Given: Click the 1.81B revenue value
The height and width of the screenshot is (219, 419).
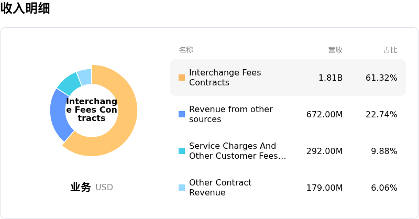Looking at the screenshot, I should (330, 78).
